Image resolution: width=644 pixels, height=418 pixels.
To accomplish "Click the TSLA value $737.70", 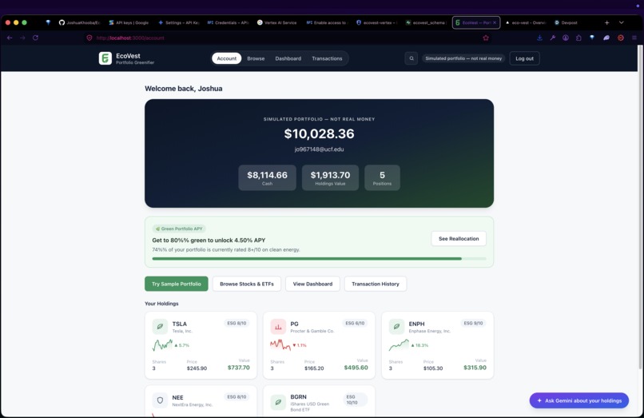I will (x=239, y=368).
